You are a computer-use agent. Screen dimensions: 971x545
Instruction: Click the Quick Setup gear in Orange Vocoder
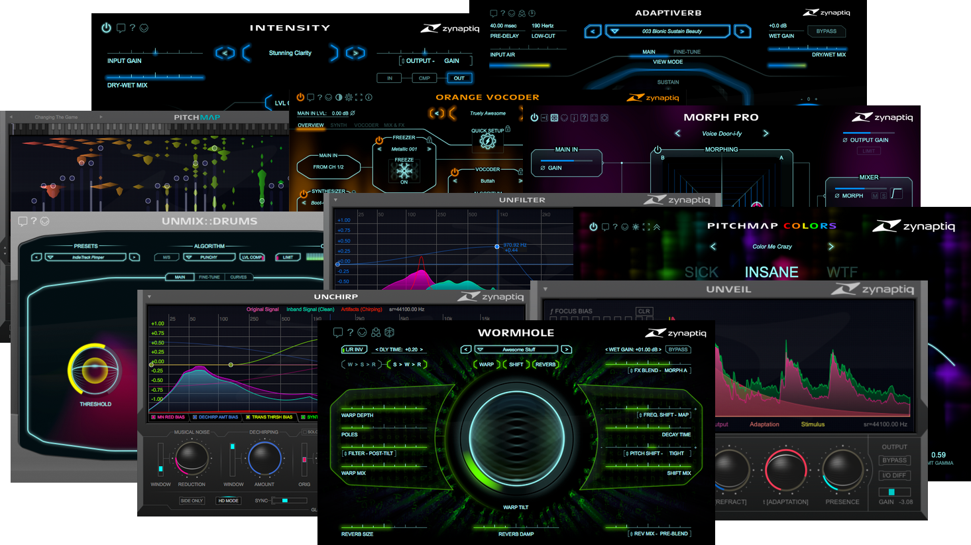[488, 141]
